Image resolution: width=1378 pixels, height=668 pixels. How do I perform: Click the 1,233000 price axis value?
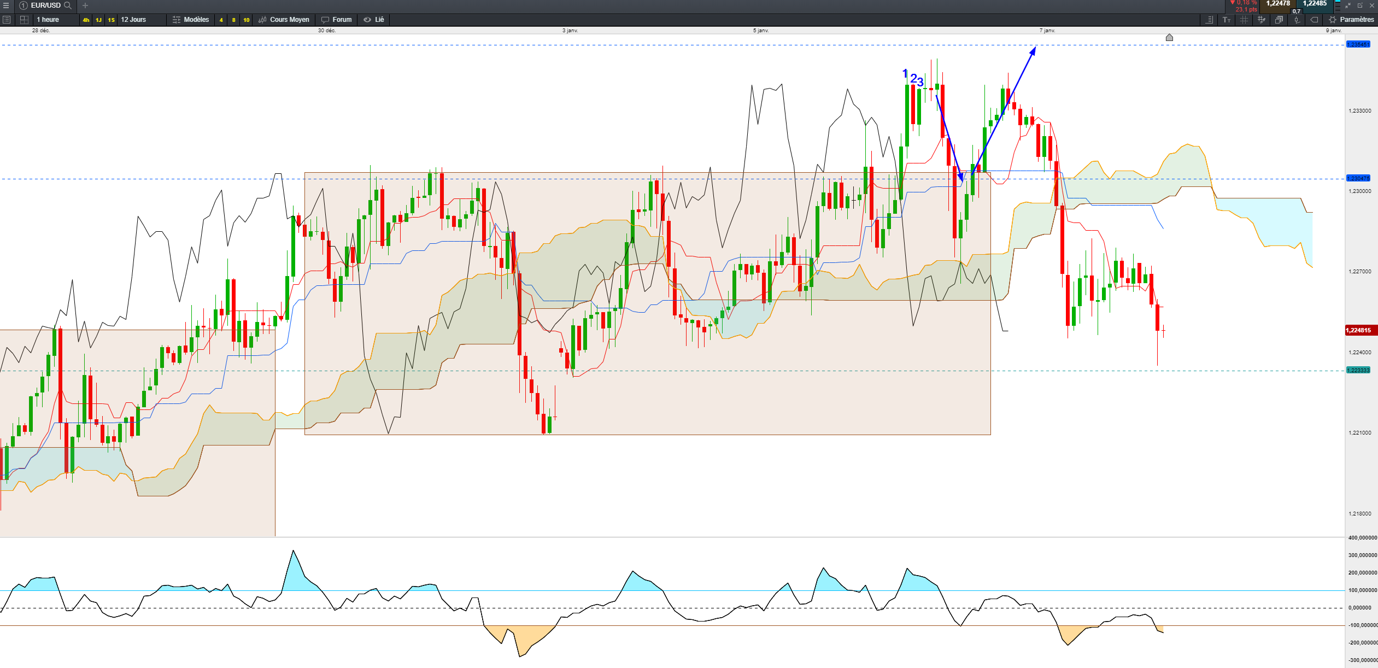pos(1360,111)
